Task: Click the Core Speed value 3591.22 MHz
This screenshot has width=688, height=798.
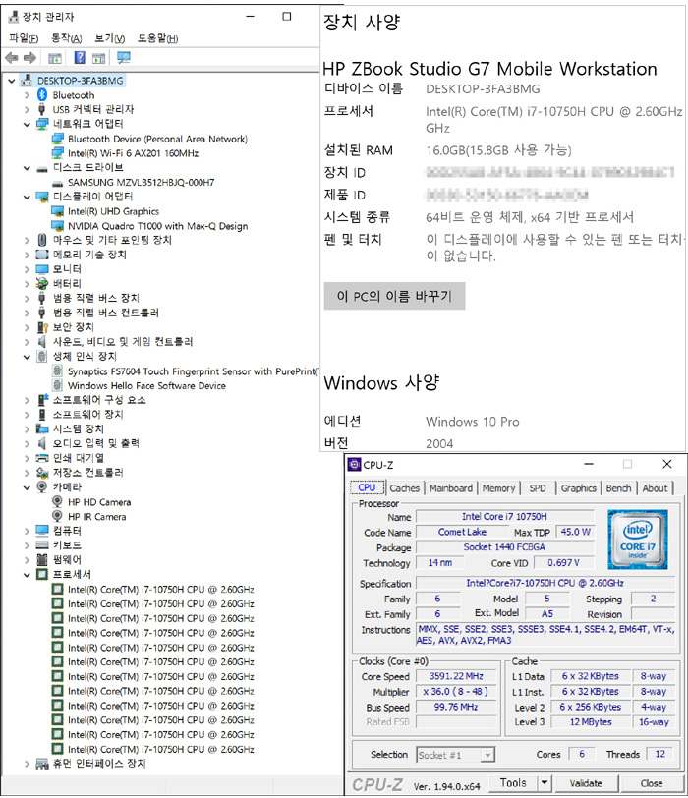Action: (x=456, y=676)
